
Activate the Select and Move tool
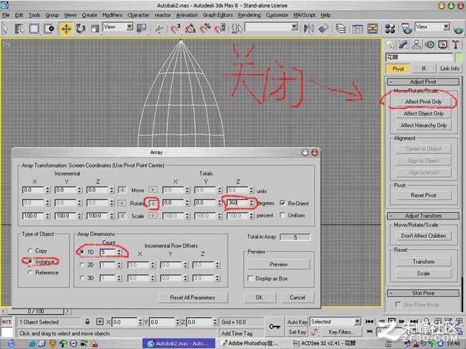click(66, 29)
